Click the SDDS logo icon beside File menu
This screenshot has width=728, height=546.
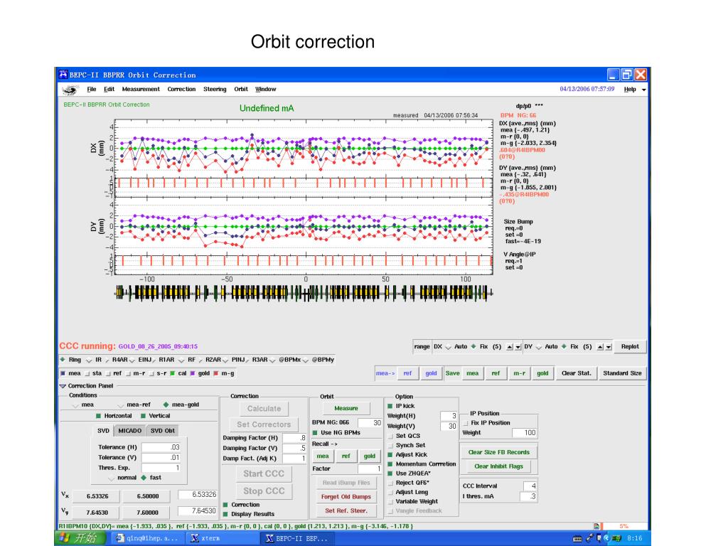70,90
